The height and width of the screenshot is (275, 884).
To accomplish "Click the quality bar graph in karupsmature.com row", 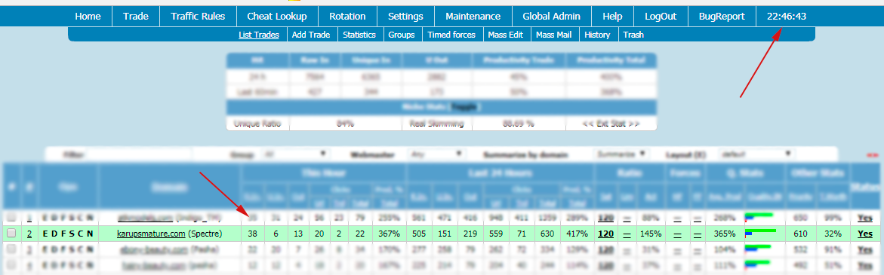I will coord(760,234).
